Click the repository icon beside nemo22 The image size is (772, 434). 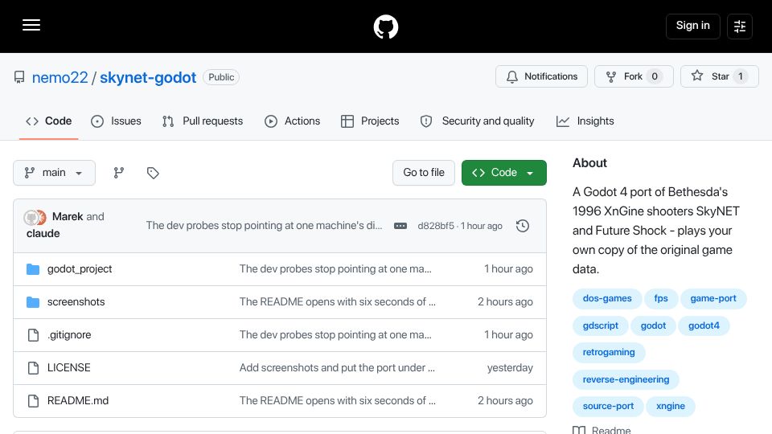pyautogui.click(x=19, y=77)
